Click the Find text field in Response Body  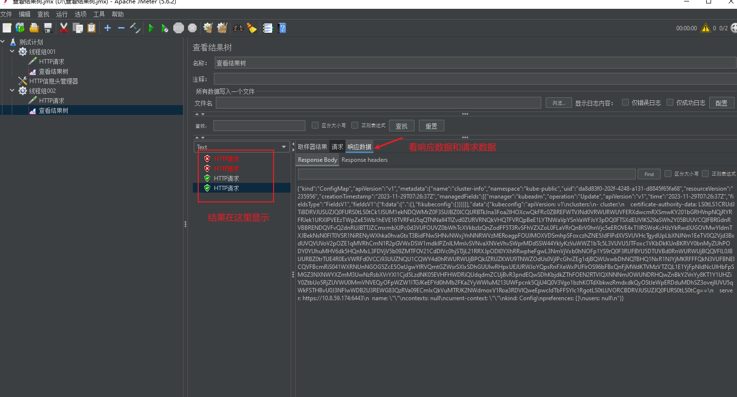[466, 174]
